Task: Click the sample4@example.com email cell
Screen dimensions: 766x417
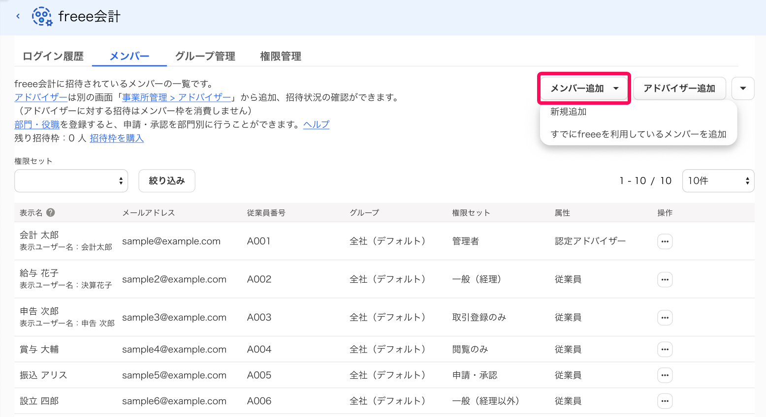Action: click(174, 350)
